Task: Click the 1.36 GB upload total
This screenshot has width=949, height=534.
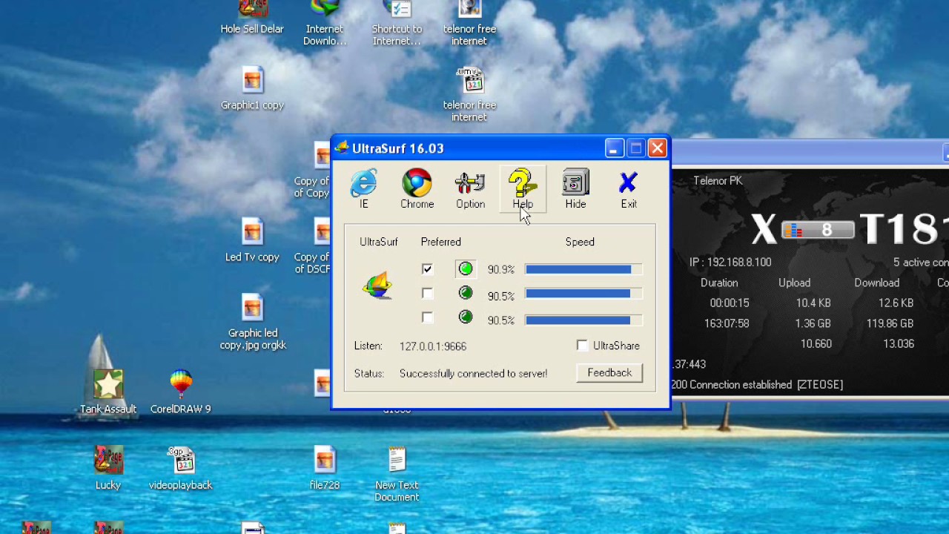Action: (x=813, y=323)
